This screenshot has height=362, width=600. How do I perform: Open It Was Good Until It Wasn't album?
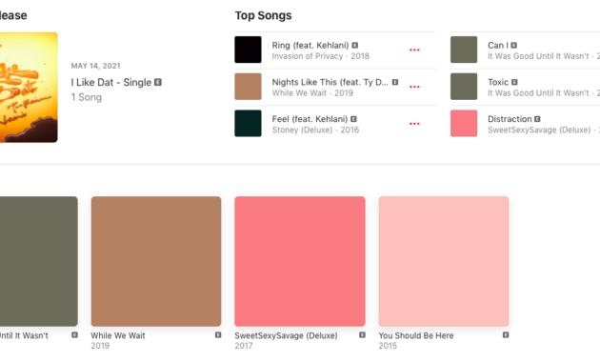(39, 261)
